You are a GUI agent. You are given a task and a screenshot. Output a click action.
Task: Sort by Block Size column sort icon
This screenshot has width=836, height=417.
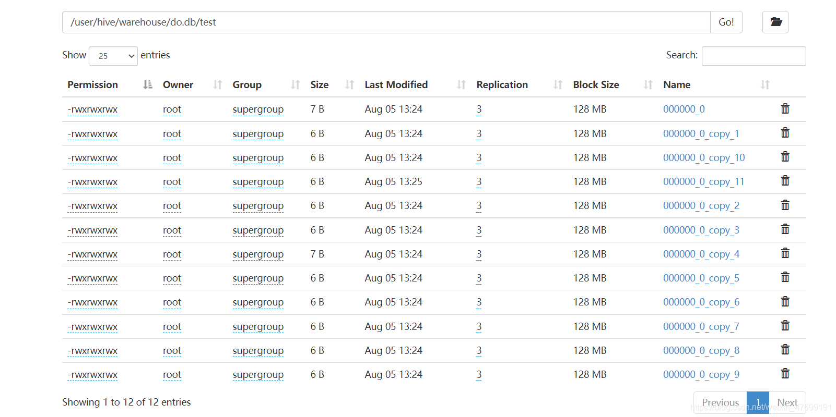[x=648, y=84]
